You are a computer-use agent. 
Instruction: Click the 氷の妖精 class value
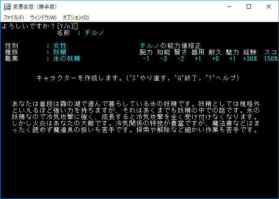pos(67,58)
